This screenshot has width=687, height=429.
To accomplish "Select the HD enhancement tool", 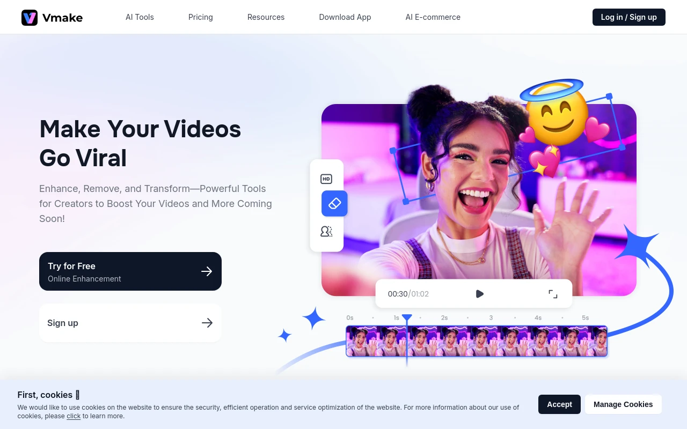I will point(326,179).
